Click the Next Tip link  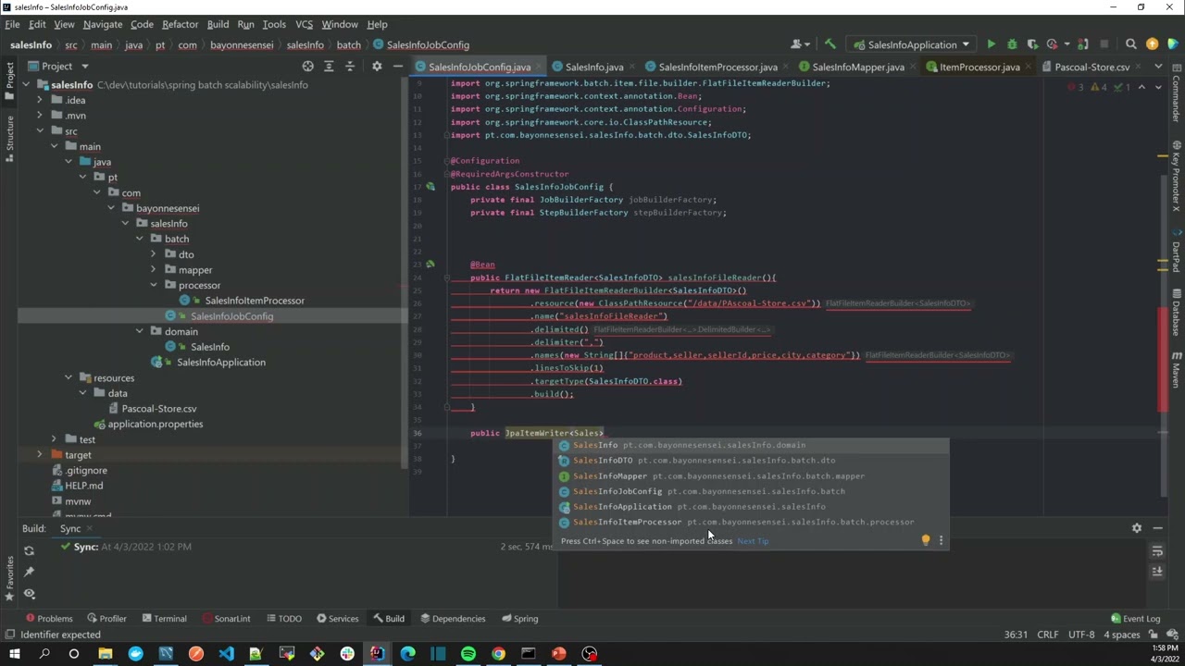(753, 541)
